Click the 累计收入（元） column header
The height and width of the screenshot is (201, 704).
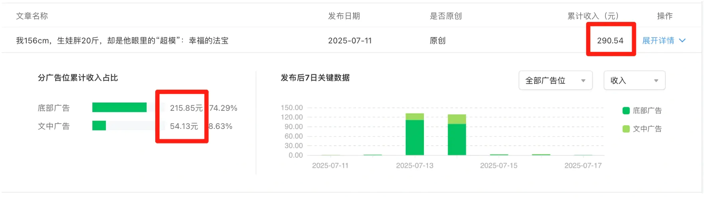(x=593, y=16)
